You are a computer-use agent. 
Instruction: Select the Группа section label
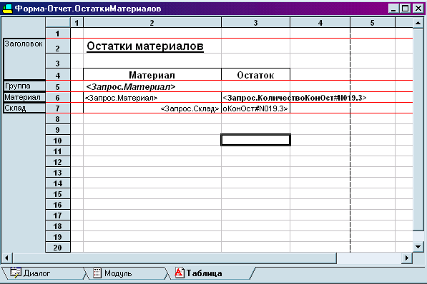[x=24, y=86]
